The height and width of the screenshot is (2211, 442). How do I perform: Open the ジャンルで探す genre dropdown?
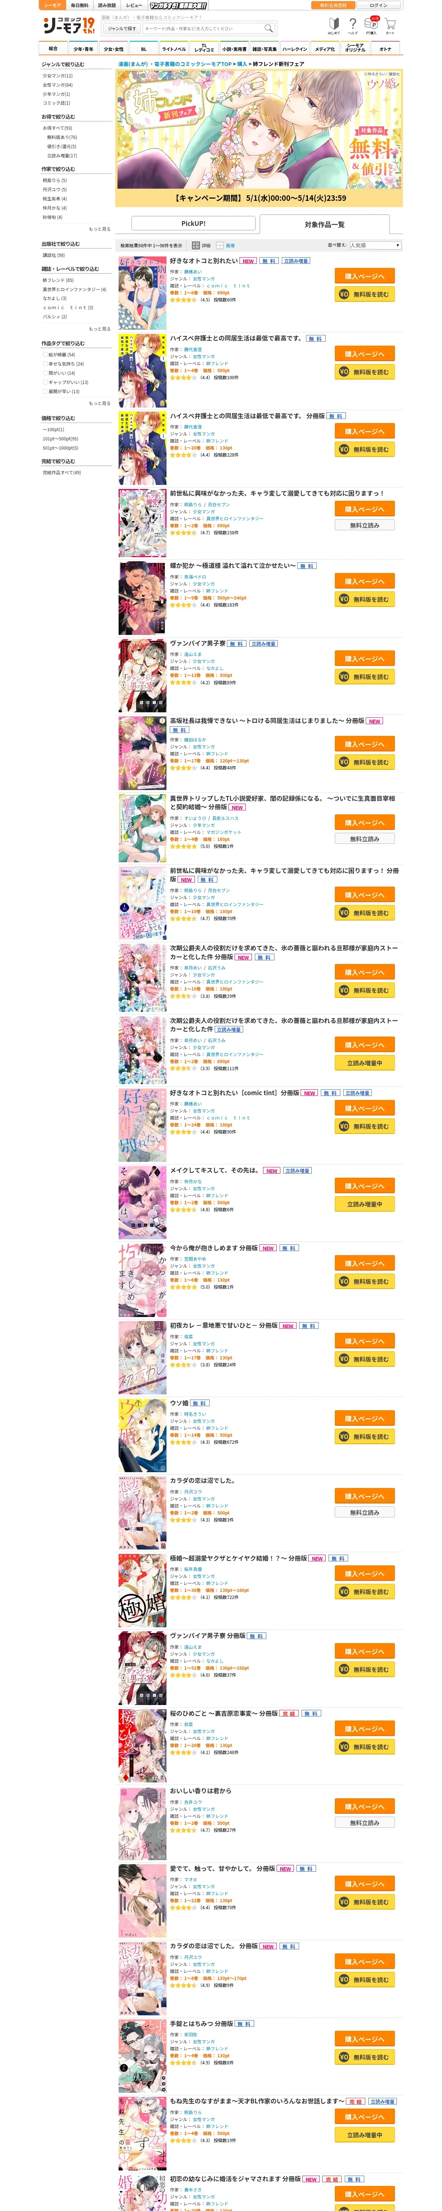(x=122, y=28)
